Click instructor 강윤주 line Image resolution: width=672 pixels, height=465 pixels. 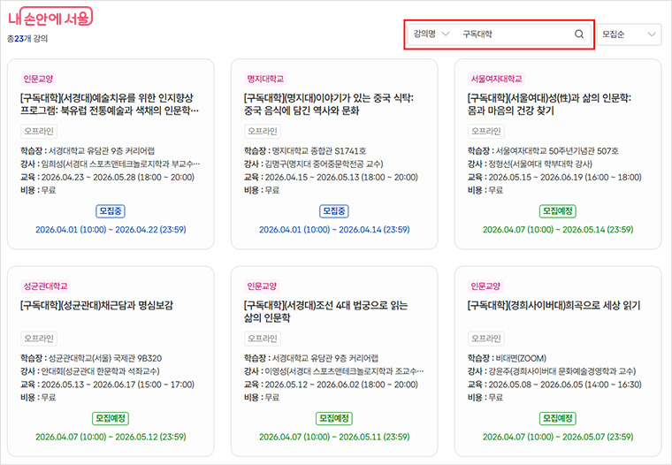pos(552,371)
